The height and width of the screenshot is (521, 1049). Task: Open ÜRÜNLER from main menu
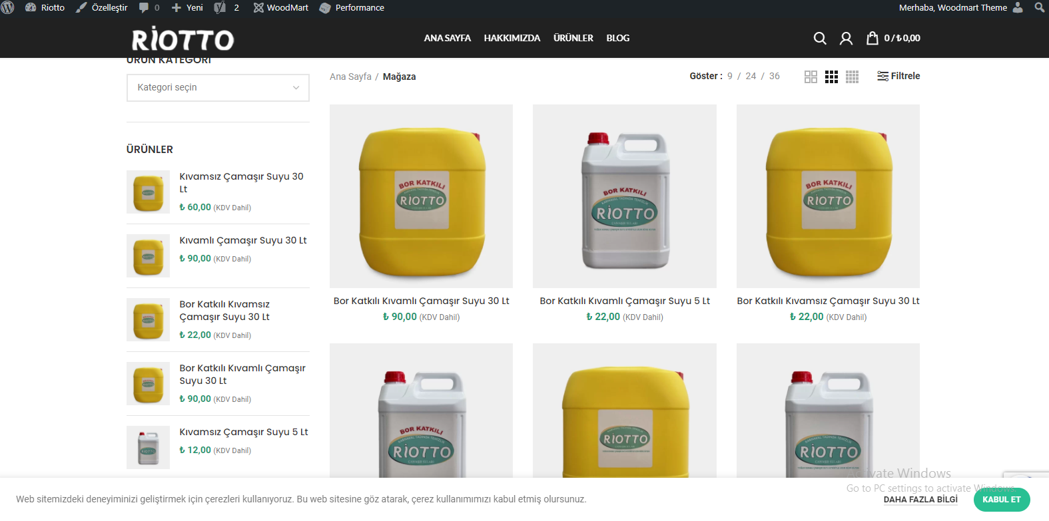pyautogui.click(x=573, y=38)
